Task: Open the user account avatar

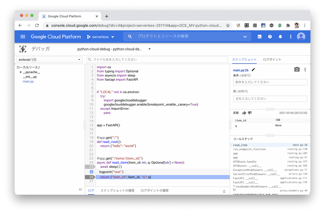Action: [x=301, y=37]
